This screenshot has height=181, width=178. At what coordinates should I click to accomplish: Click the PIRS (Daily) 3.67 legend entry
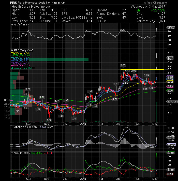click(23, 50)
